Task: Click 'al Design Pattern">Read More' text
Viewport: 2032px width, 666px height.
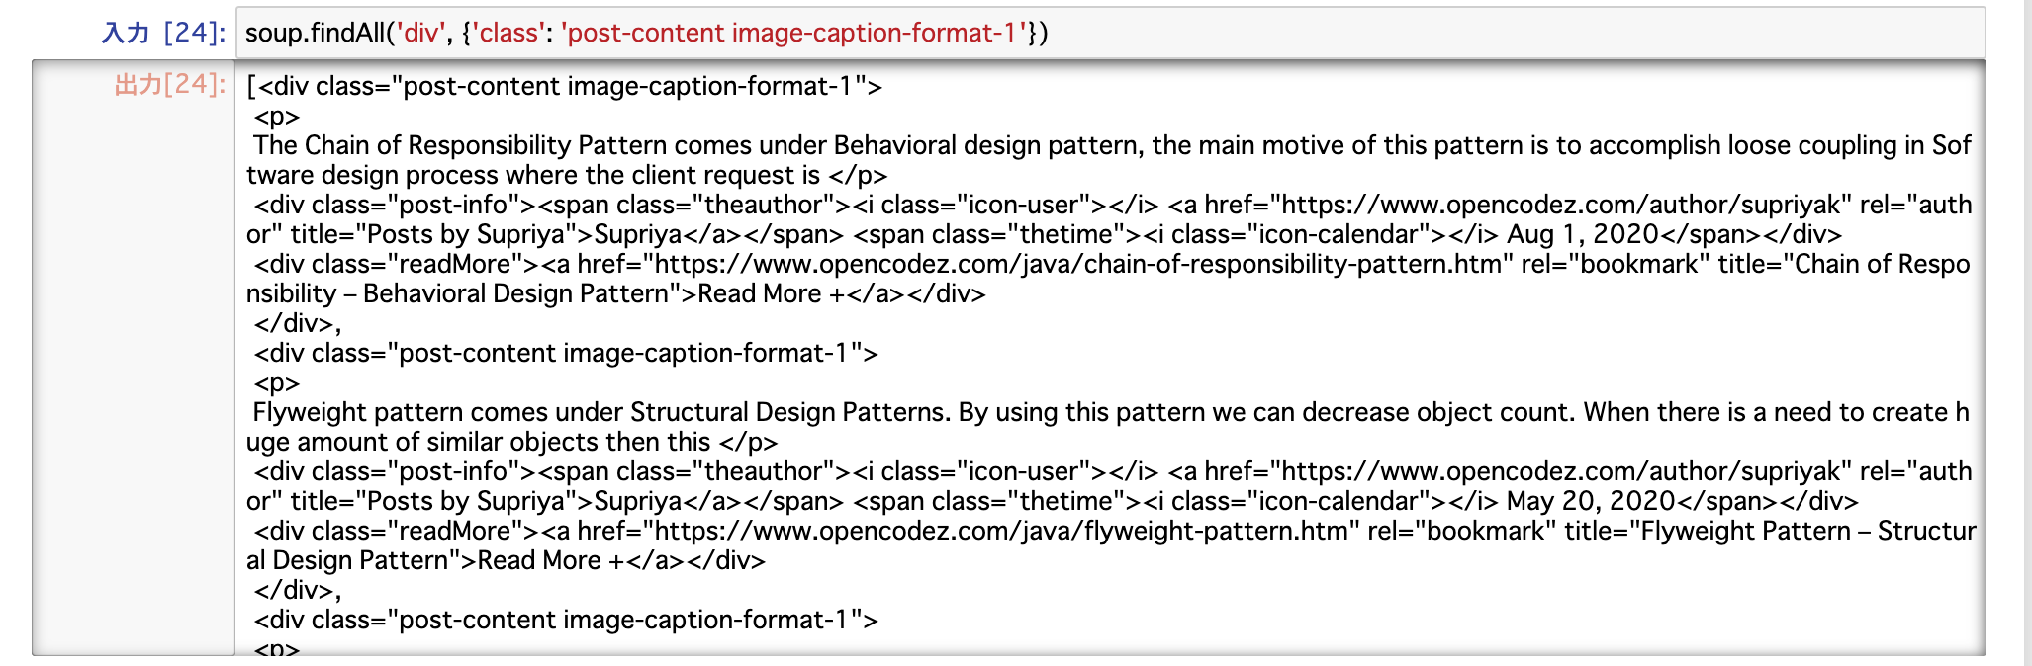Action: pos(423,560)
